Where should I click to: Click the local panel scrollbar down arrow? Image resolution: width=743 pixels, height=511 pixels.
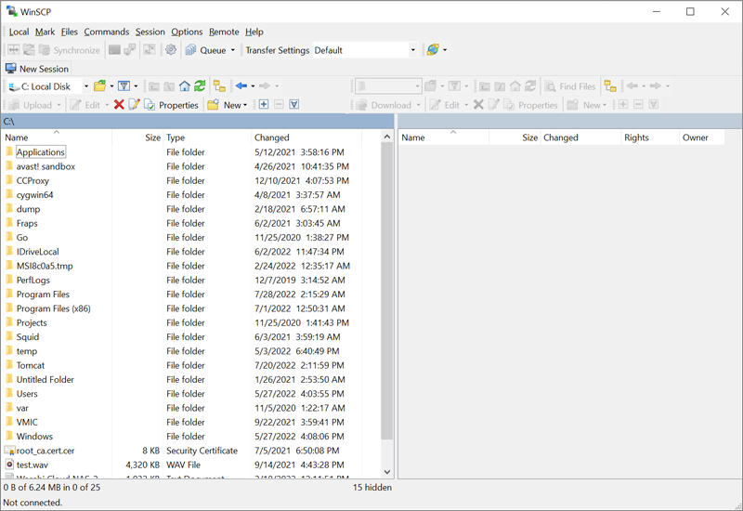point(387,472)
